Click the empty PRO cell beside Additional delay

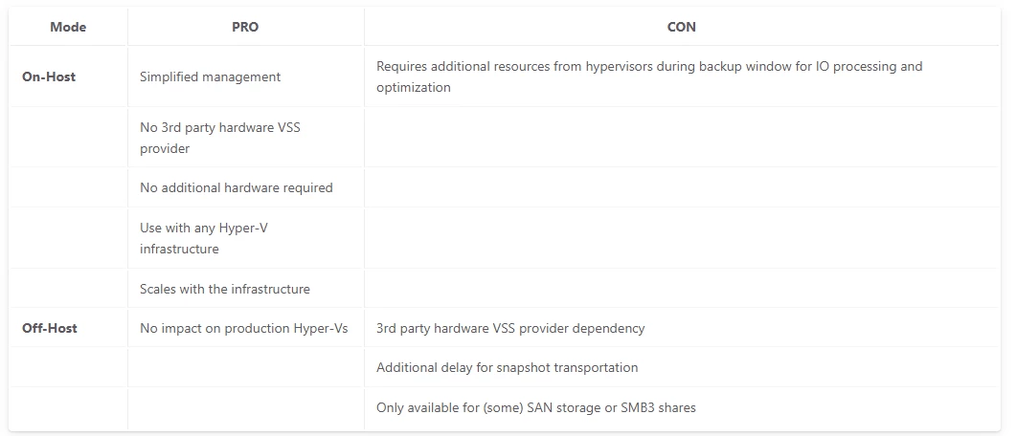point(246,367)
